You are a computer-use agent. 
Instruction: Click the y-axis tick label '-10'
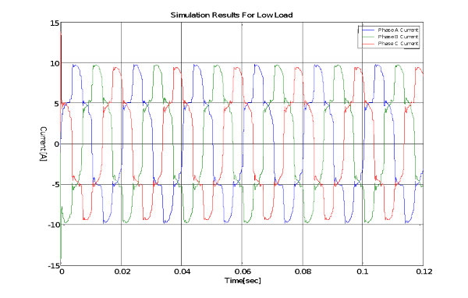(54, 225)
